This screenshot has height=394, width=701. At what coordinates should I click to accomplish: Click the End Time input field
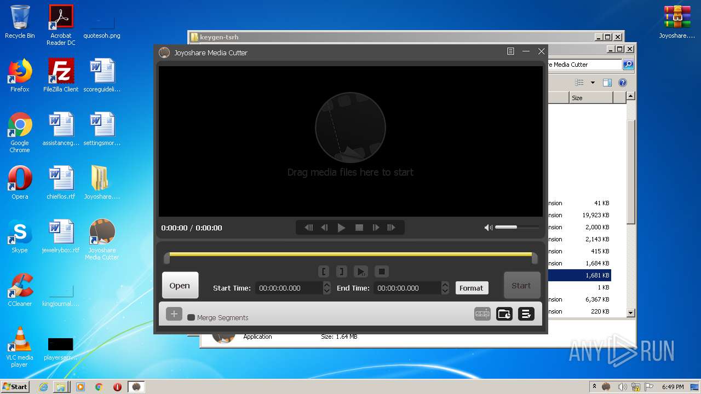[407, 288]
